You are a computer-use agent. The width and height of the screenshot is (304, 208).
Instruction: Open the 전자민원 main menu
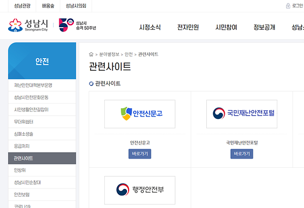(188, 27)
